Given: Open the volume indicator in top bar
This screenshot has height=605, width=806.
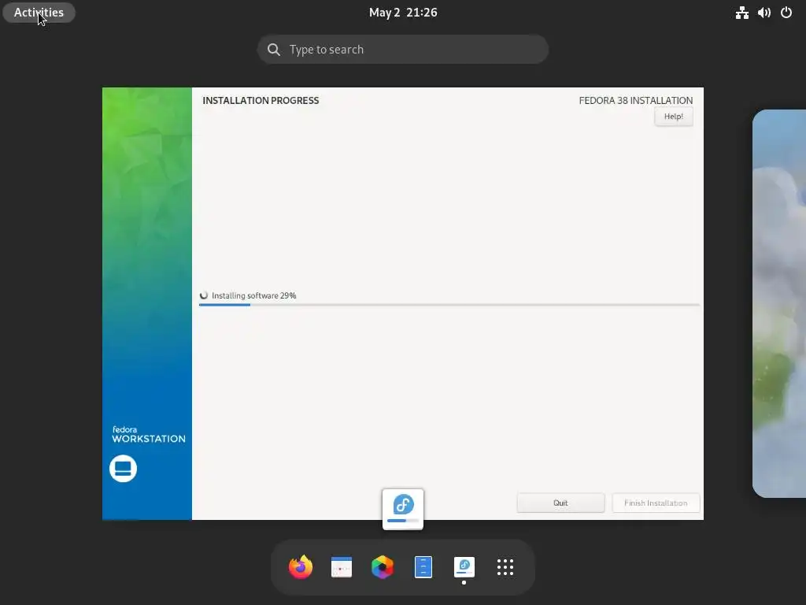Looking at the screenshot, I should pos(763,13).
